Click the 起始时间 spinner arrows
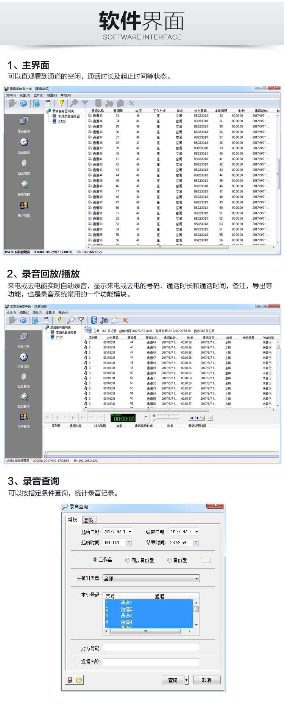This screenshot has width=284, height=706. coord(129,542)
